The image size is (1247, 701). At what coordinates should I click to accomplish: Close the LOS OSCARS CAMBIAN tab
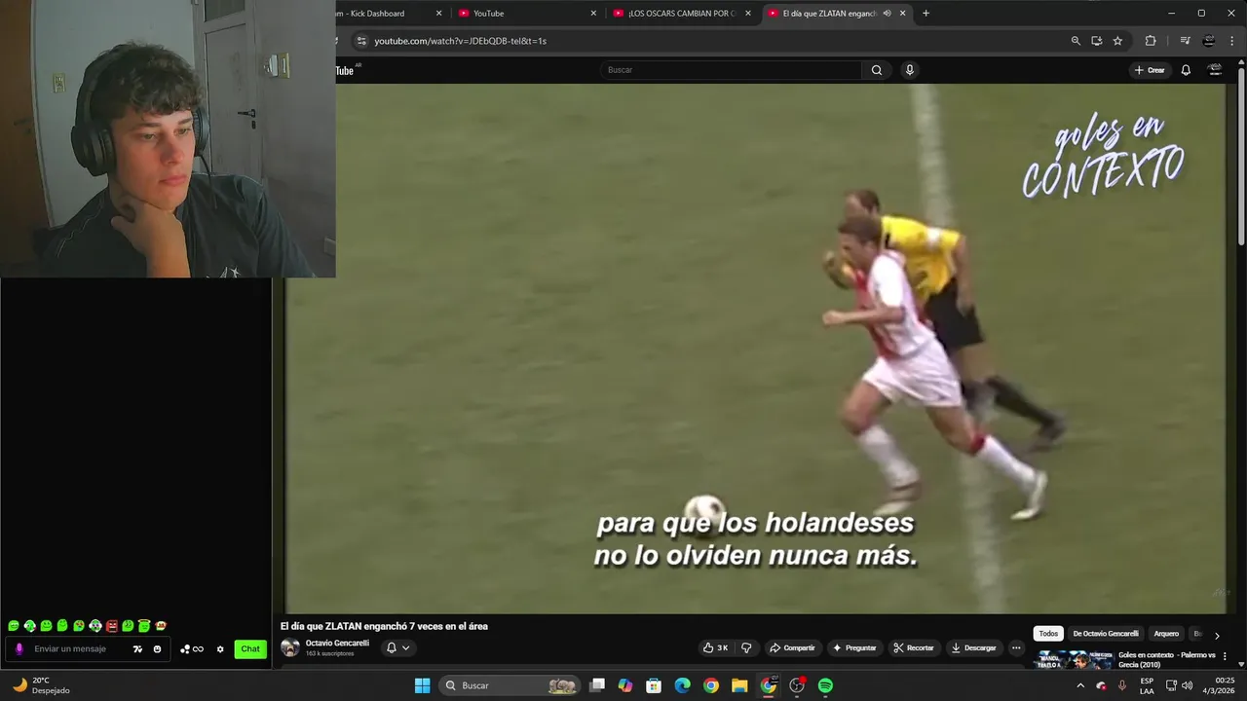tap(748, 14)
